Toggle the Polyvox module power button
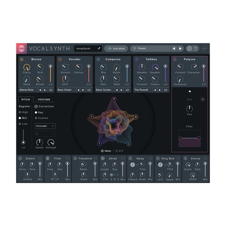Viewport: 226px width, 226px height. click(x=175, y=59)
